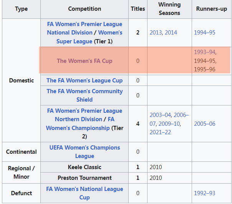Click the 2009–10 winning season link
The image size is (232, 204).
[x=168, y=124]
